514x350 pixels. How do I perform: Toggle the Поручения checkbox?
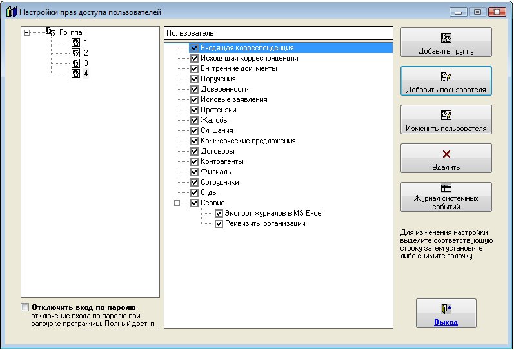[194, 79]
